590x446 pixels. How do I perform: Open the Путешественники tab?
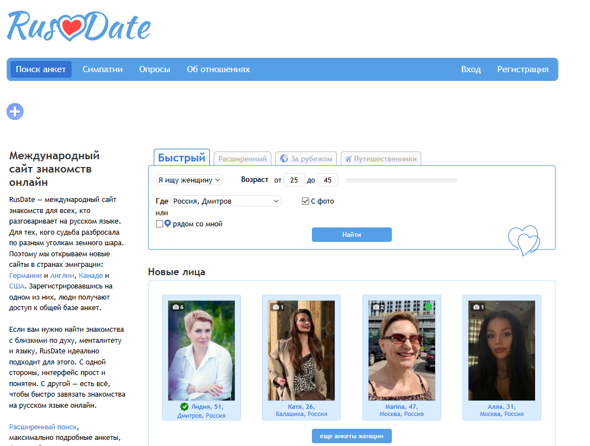381,159
